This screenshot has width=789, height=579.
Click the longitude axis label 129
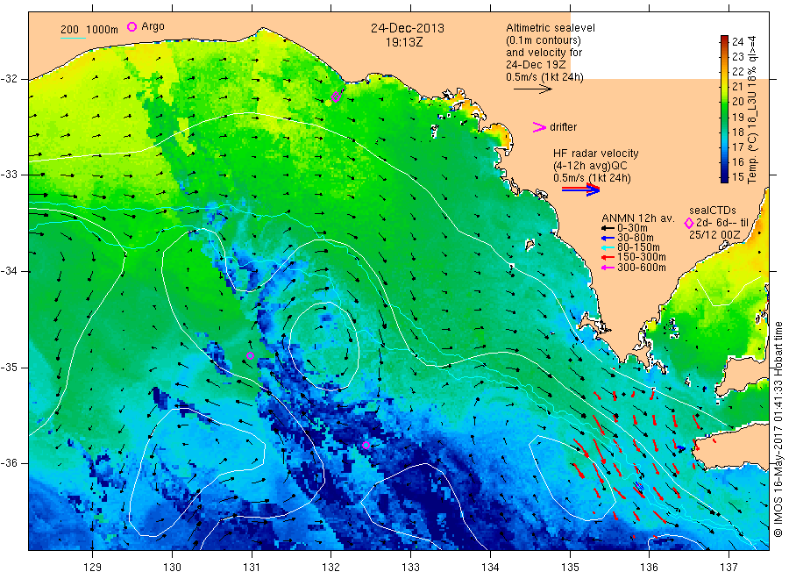point(93,568)
